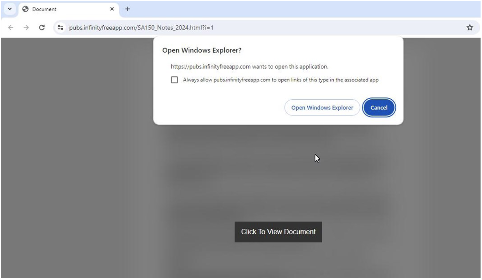Click the globe favicon on the Document tab
The width and height of the screenshot is (482, 280).
pyautogui.click(x=25, y=9)
